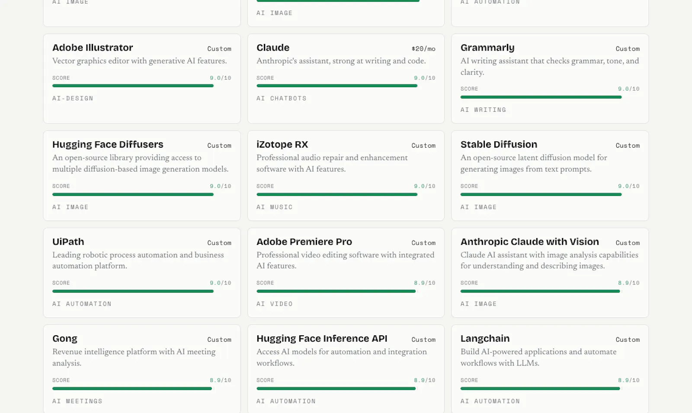692x413 pixels.
Task: Click the Adobe Premiere Pro score bar
Action: click(346, 291)
